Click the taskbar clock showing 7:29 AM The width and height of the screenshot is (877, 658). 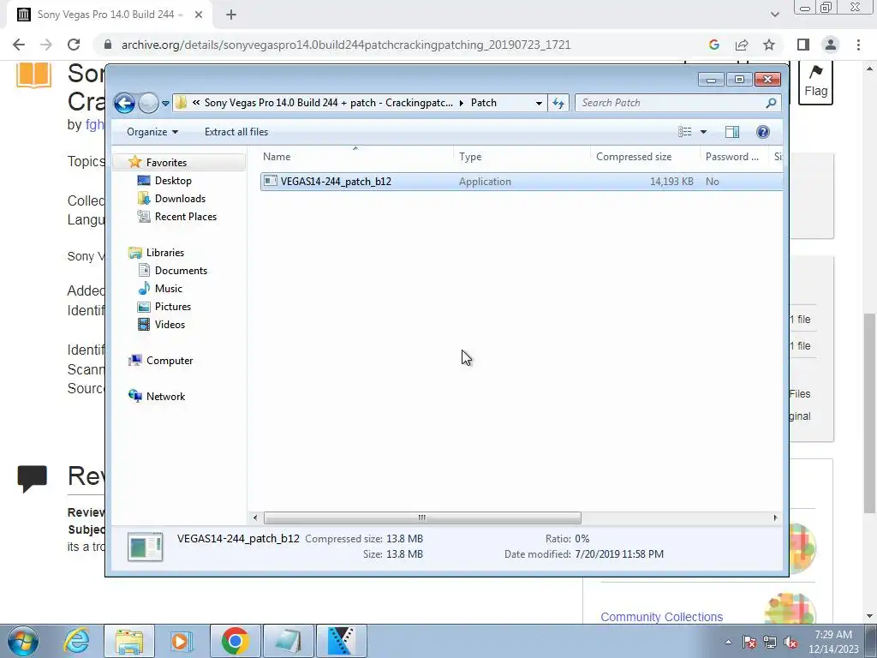coord(833,642)
